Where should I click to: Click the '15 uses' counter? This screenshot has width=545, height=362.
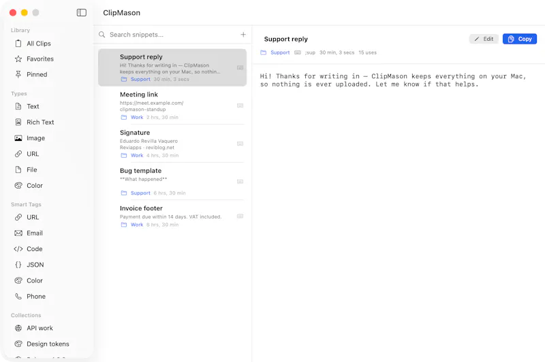point(367,52)
